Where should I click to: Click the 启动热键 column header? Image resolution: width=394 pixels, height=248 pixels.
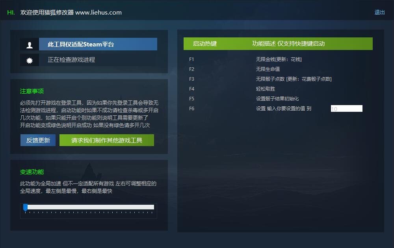204,44
